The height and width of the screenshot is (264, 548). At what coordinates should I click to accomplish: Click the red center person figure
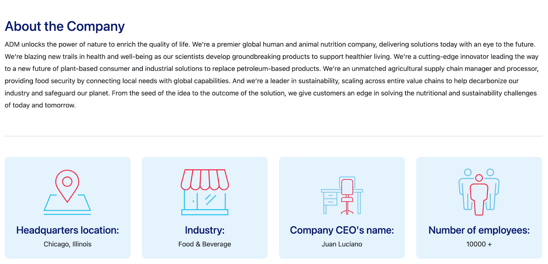(479, 195)
